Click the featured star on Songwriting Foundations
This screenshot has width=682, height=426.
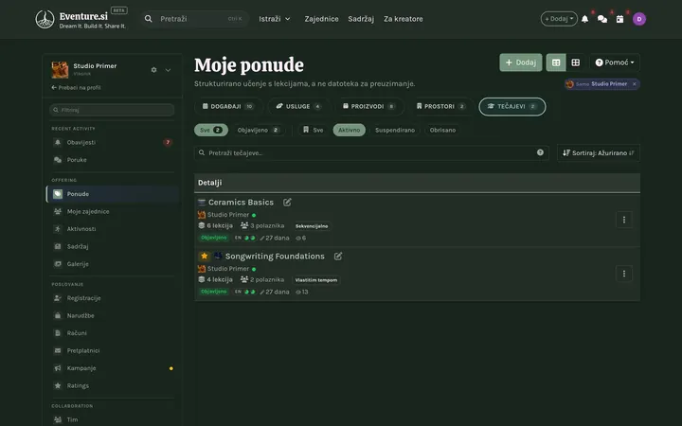click(x=204, y=256)
